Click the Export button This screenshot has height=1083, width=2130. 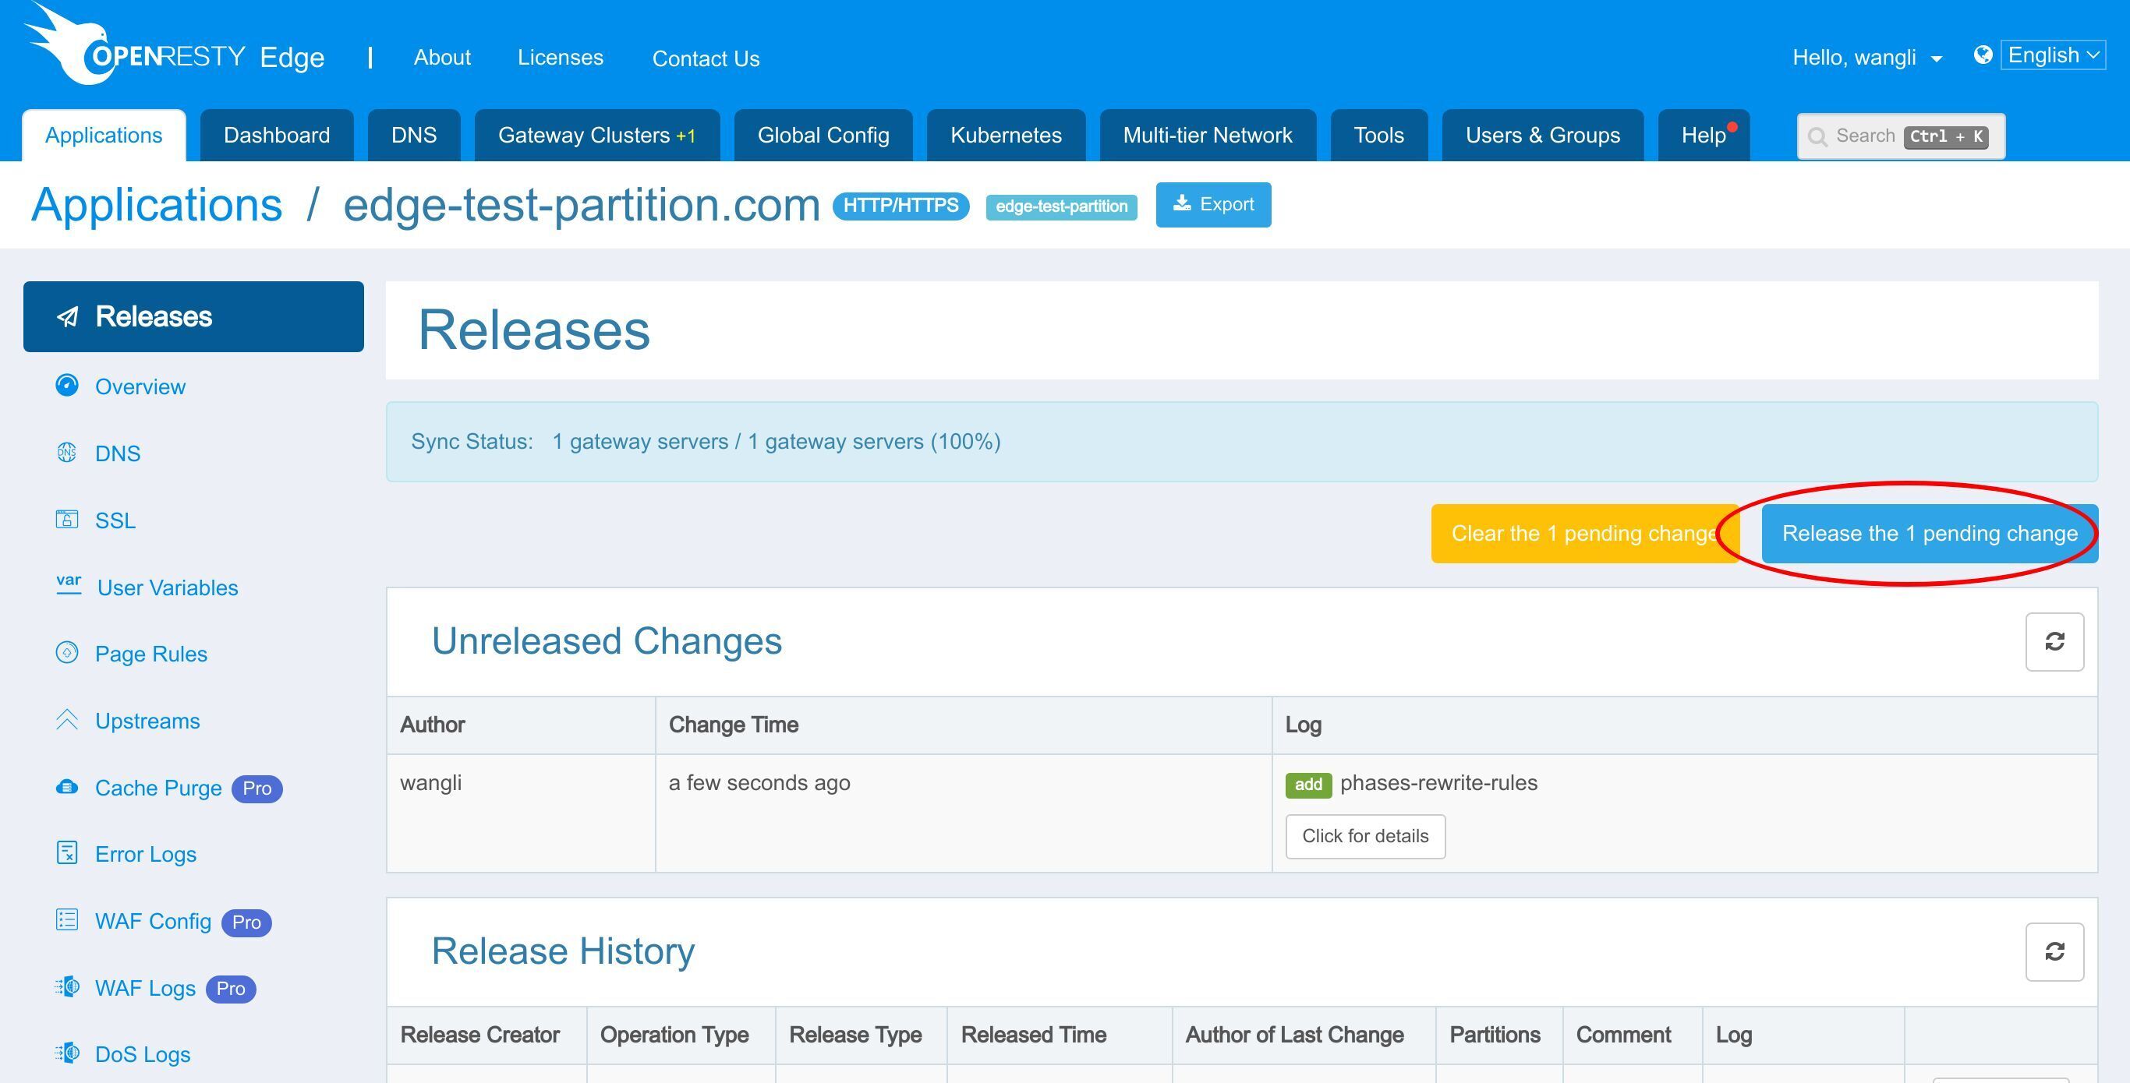1213,205
